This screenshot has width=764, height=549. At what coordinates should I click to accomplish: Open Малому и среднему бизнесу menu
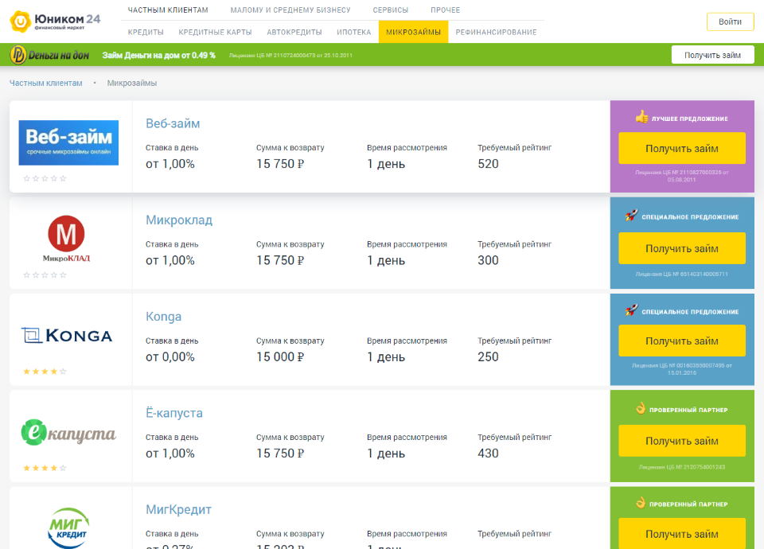pyautogui.click(x=290, y=10)
